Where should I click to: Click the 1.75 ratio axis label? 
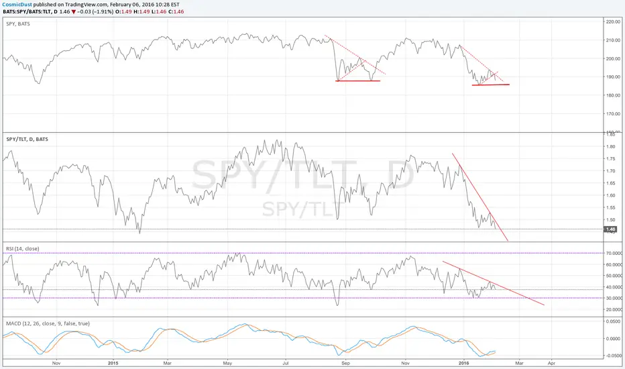[x=611, y=159]
